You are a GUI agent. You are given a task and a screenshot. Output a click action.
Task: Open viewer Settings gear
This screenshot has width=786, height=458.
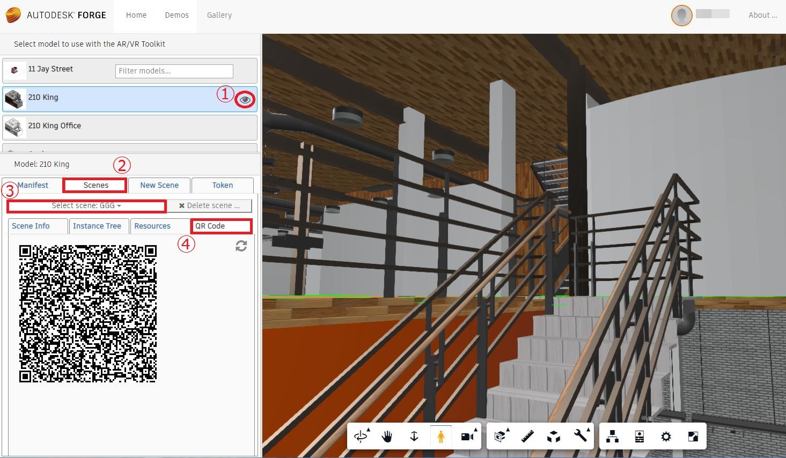(x=666, y=437)
